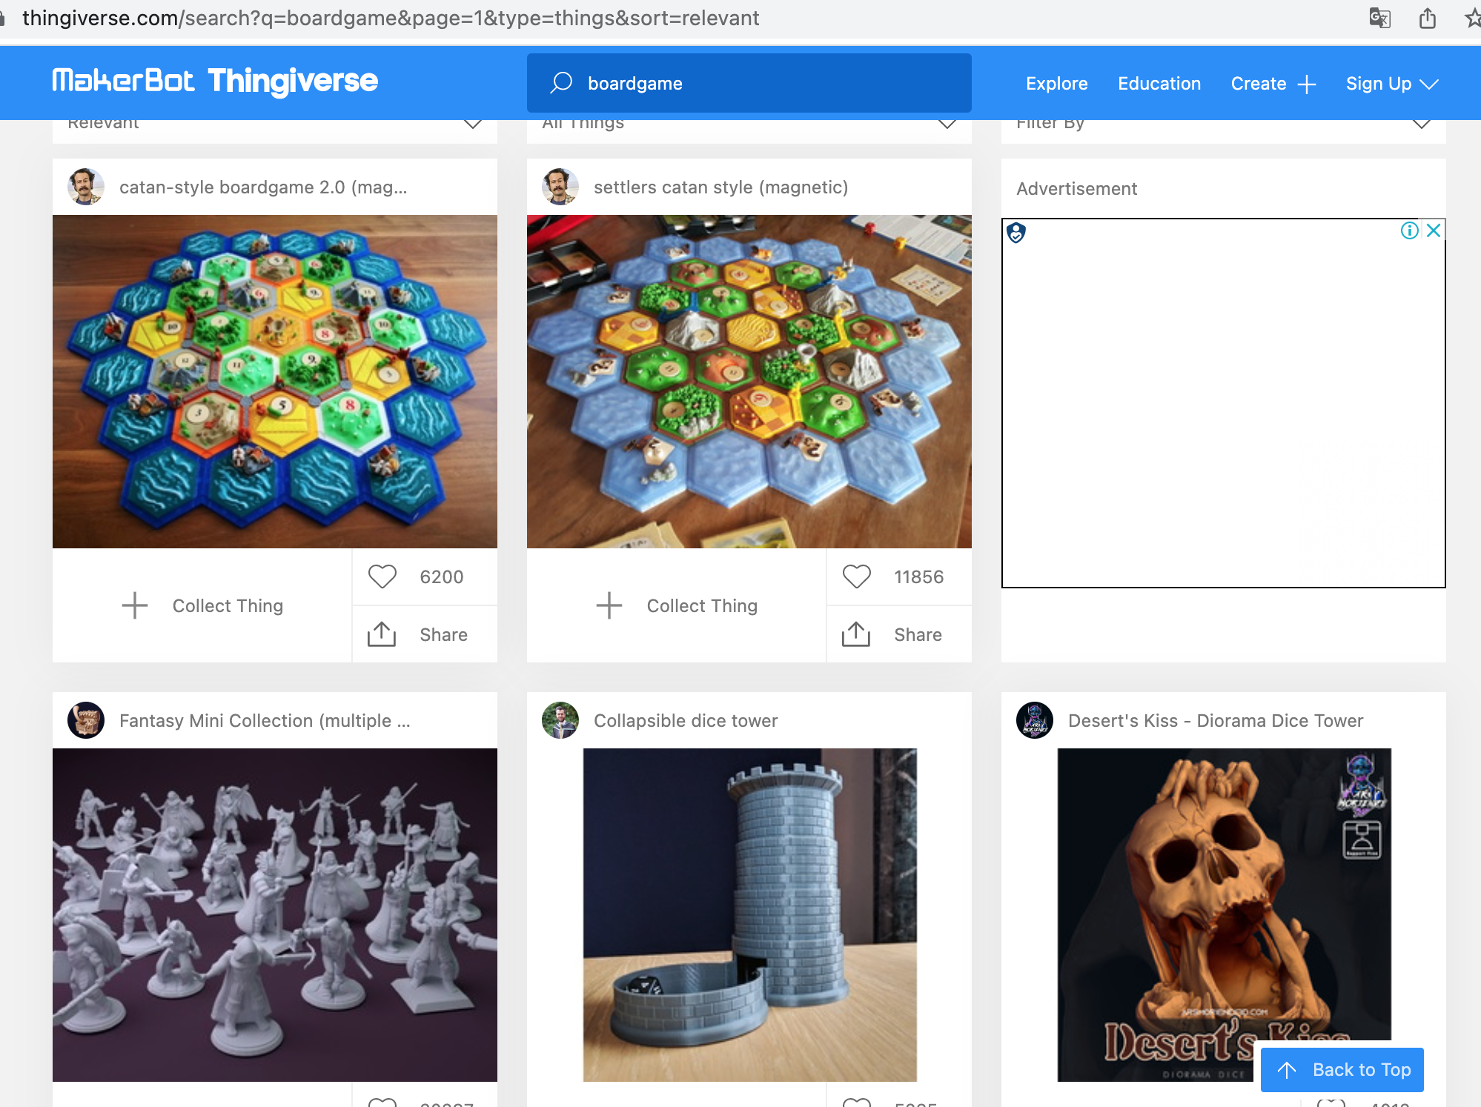Click the search magnifier icon
1481x1107 pixels.
coord(561,83)
